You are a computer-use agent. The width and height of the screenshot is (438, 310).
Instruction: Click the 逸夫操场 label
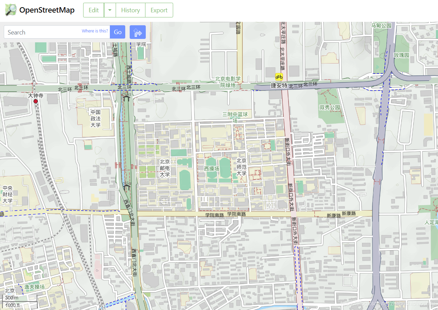coord(34,287)
